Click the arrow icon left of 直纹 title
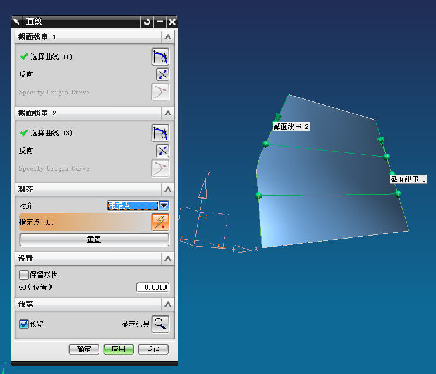The height and width of the screenshot is (374, 436). (17, 22)
